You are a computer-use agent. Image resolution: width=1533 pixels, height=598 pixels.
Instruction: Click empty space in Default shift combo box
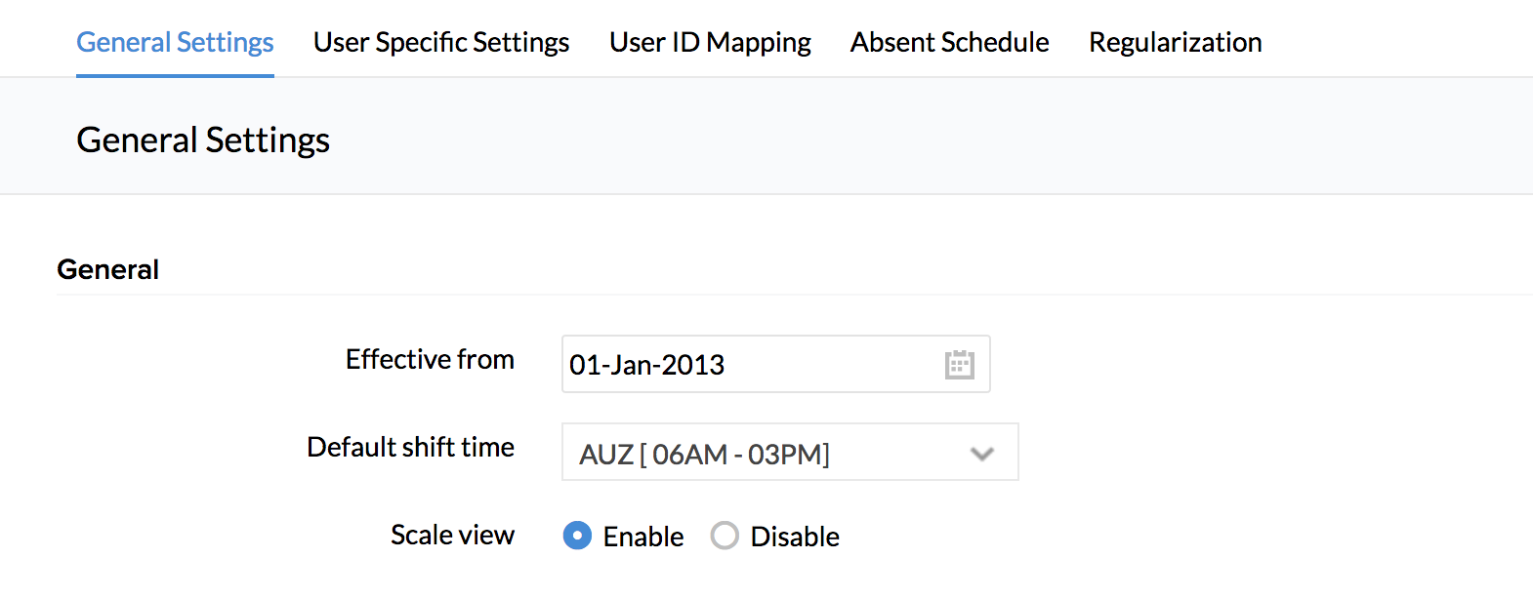coord(898,454)
